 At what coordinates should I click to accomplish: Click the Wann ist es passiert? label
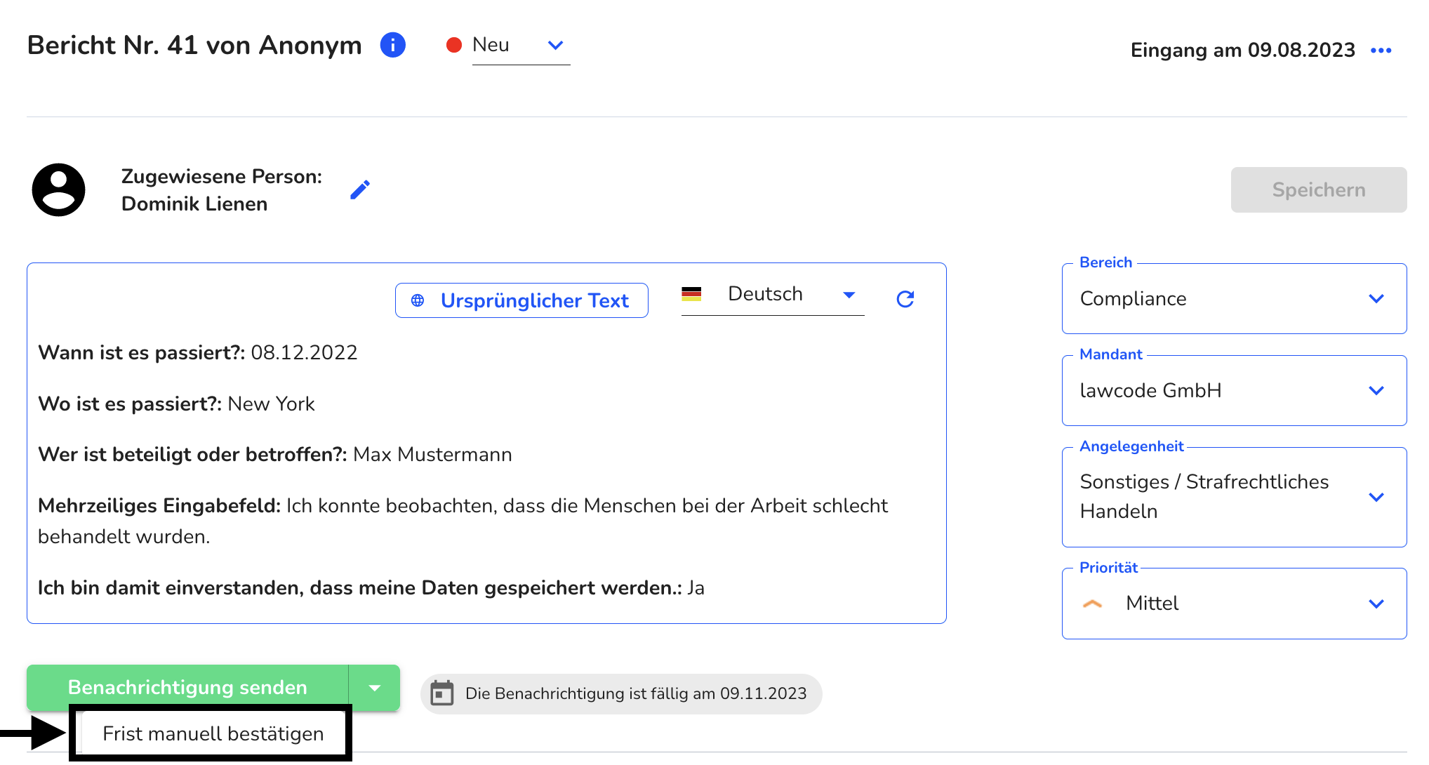pos(141,352)
